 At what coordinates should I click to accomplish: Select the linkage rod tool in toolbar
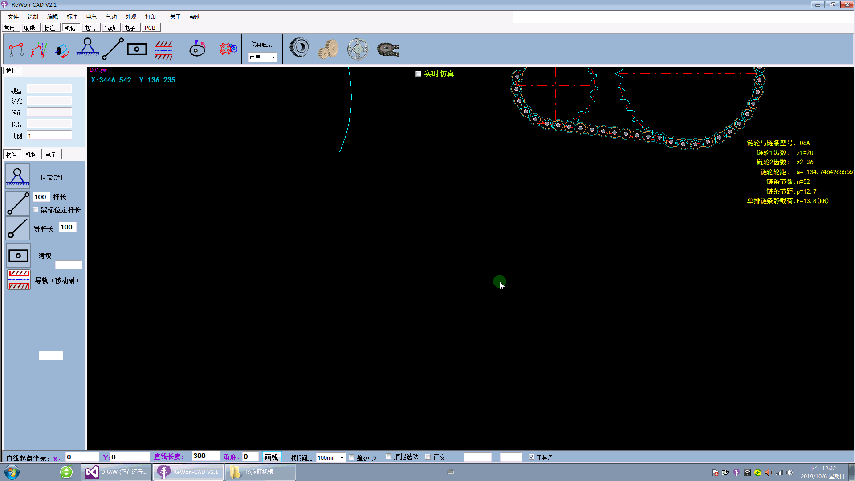(x=113, y=49)
